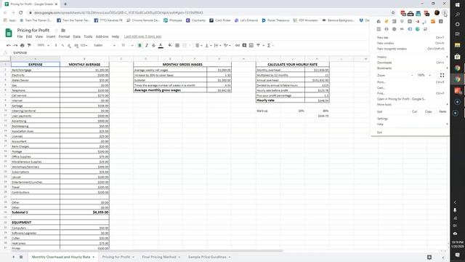The height and width of the screenshot is (262, 465).
Task: Open the File menu
Action: click(20, 36)
